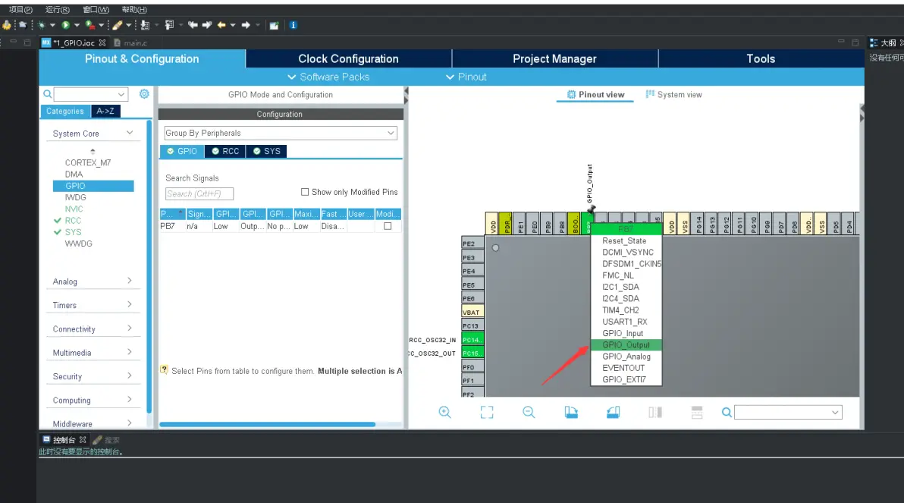Viewport: 904px width, 503px height.
Task: Switch to System view
Action: [x=673, y=95]
